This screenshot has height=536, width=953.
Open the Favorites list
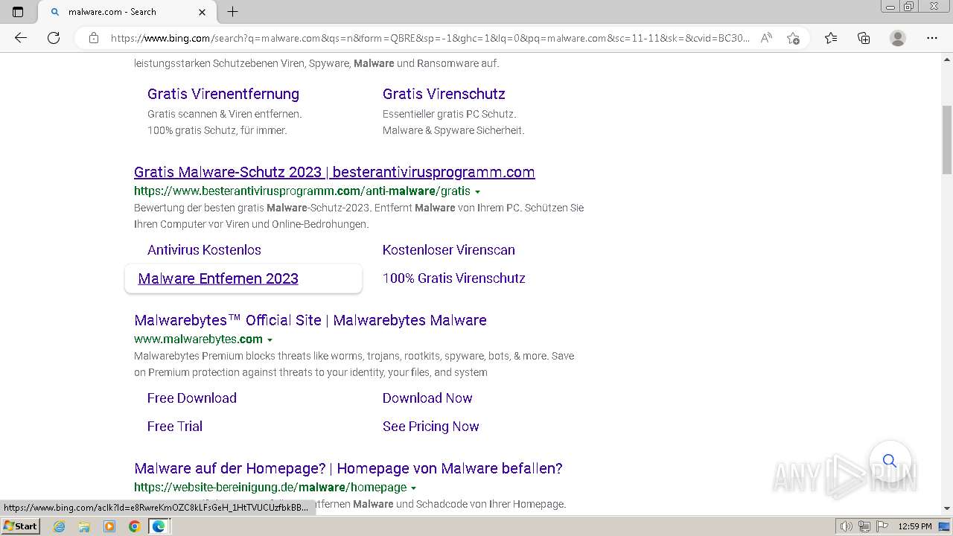click(x=831, y=38)
